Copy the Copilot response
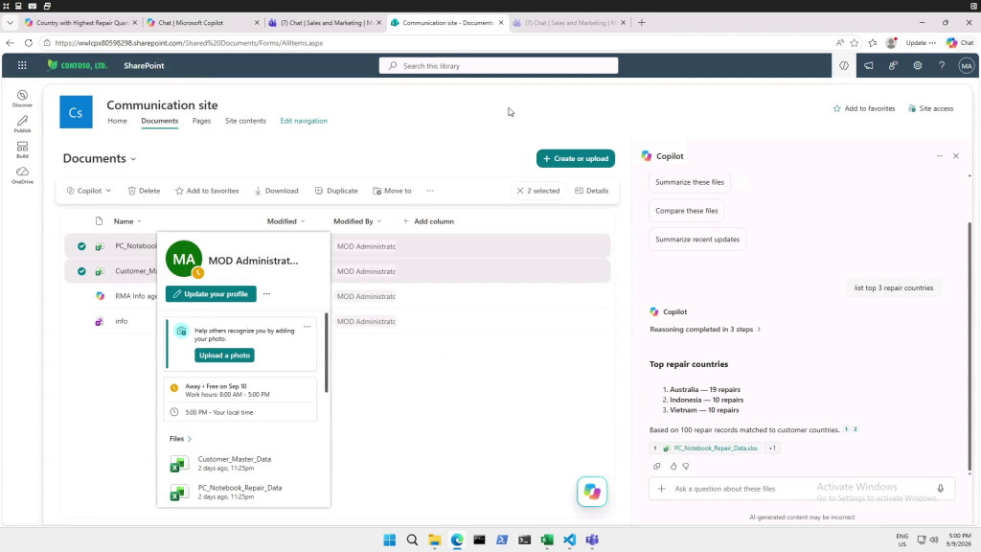This screenshot has width=981, height=552. tap(657, 467)
